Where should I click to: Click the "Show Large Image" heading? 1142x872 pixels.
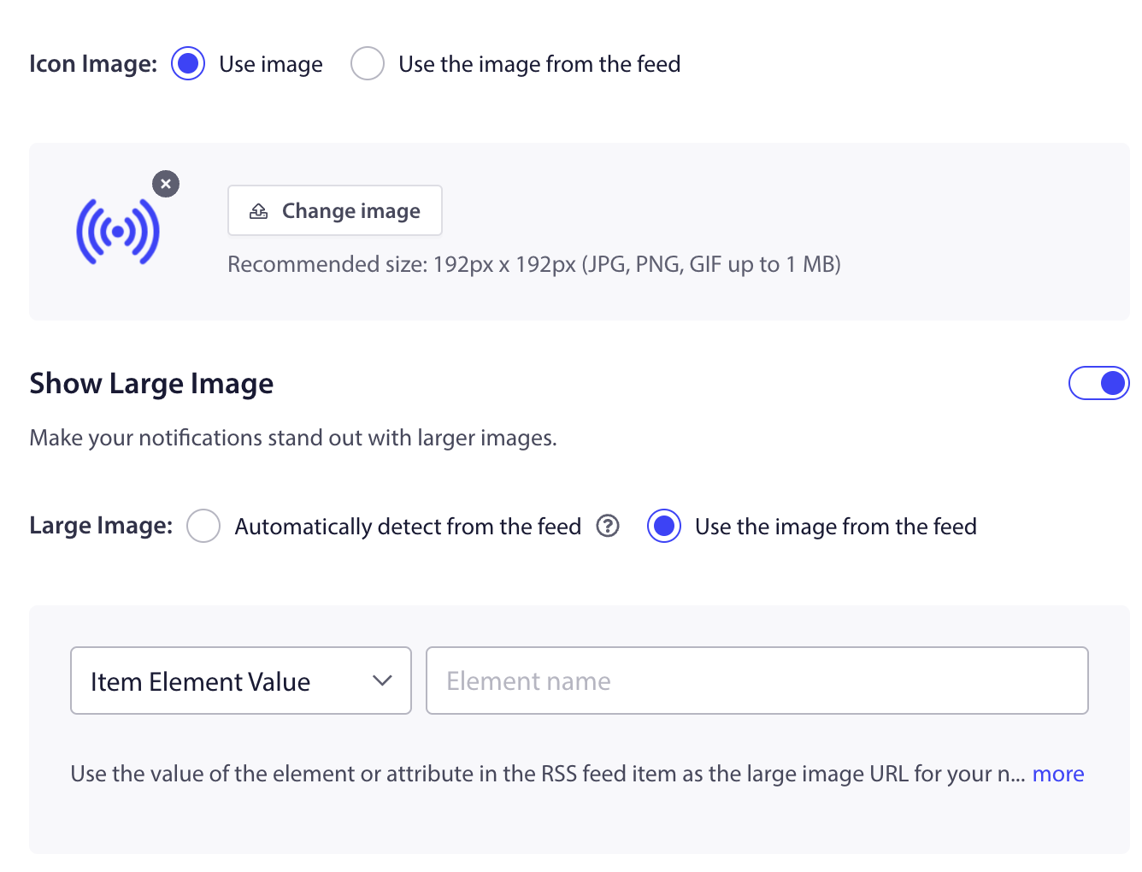click(x=151, y=384)
